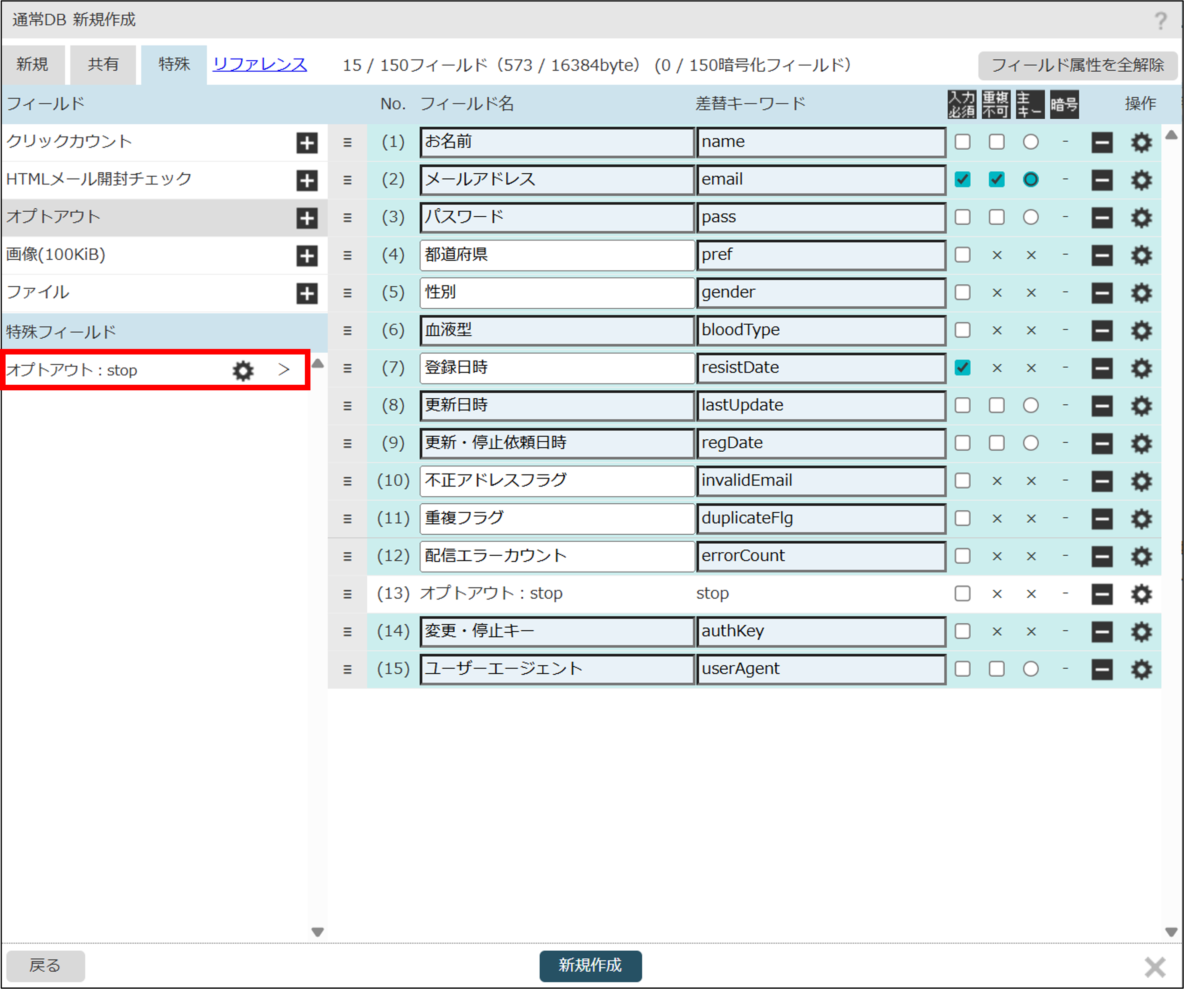Remove the お名前 field with minus icon
Viewport: 1184px width, 989px height.
point(1102,143)
